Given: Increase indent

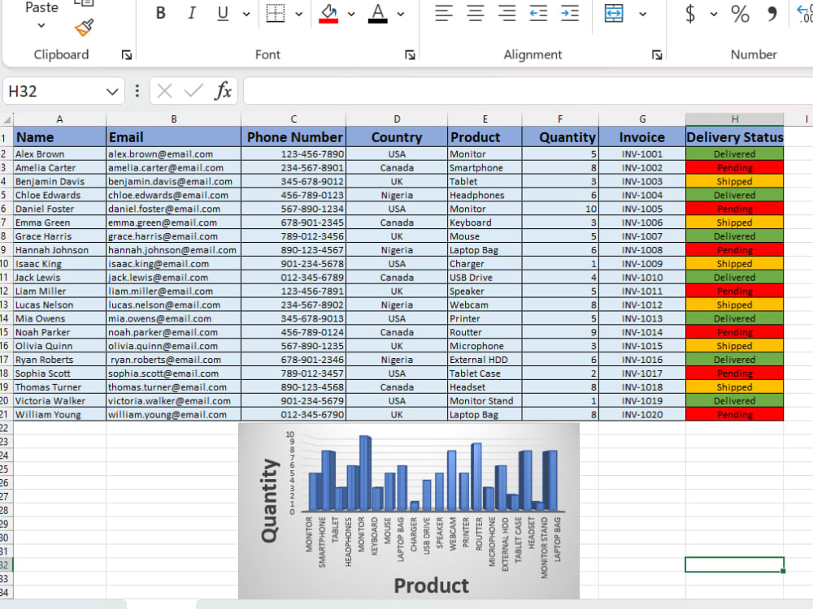Looking at the screenshot, I should click(x=570, y=13).
